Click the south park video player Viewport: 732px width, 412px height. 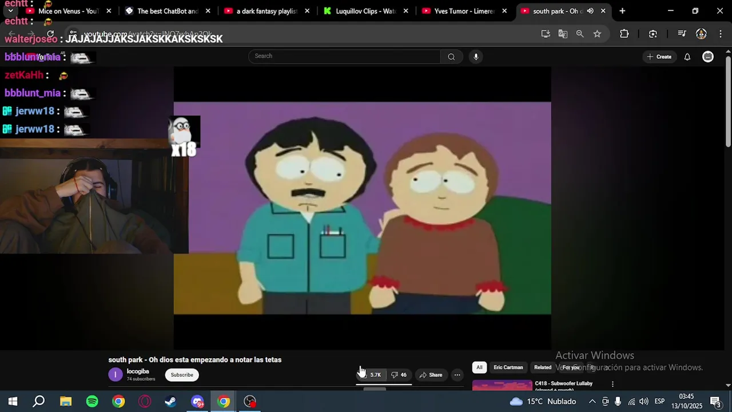[x=362, y=208]
